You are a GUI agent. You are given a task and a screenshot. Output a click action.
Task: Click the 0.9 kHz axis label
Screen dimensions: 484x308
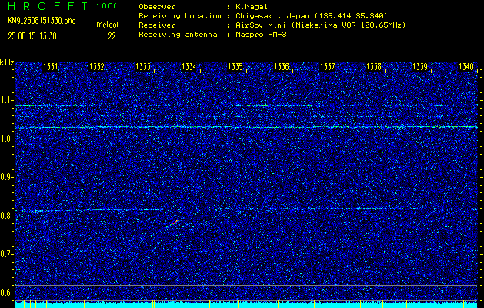click(x=5, y=177)
